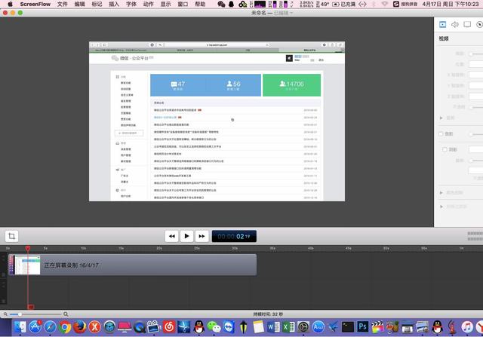Open Microsoft Excel from the dock
Viewport: 483px width, 337px height.
pyautogui.click(x=288, y=327)
